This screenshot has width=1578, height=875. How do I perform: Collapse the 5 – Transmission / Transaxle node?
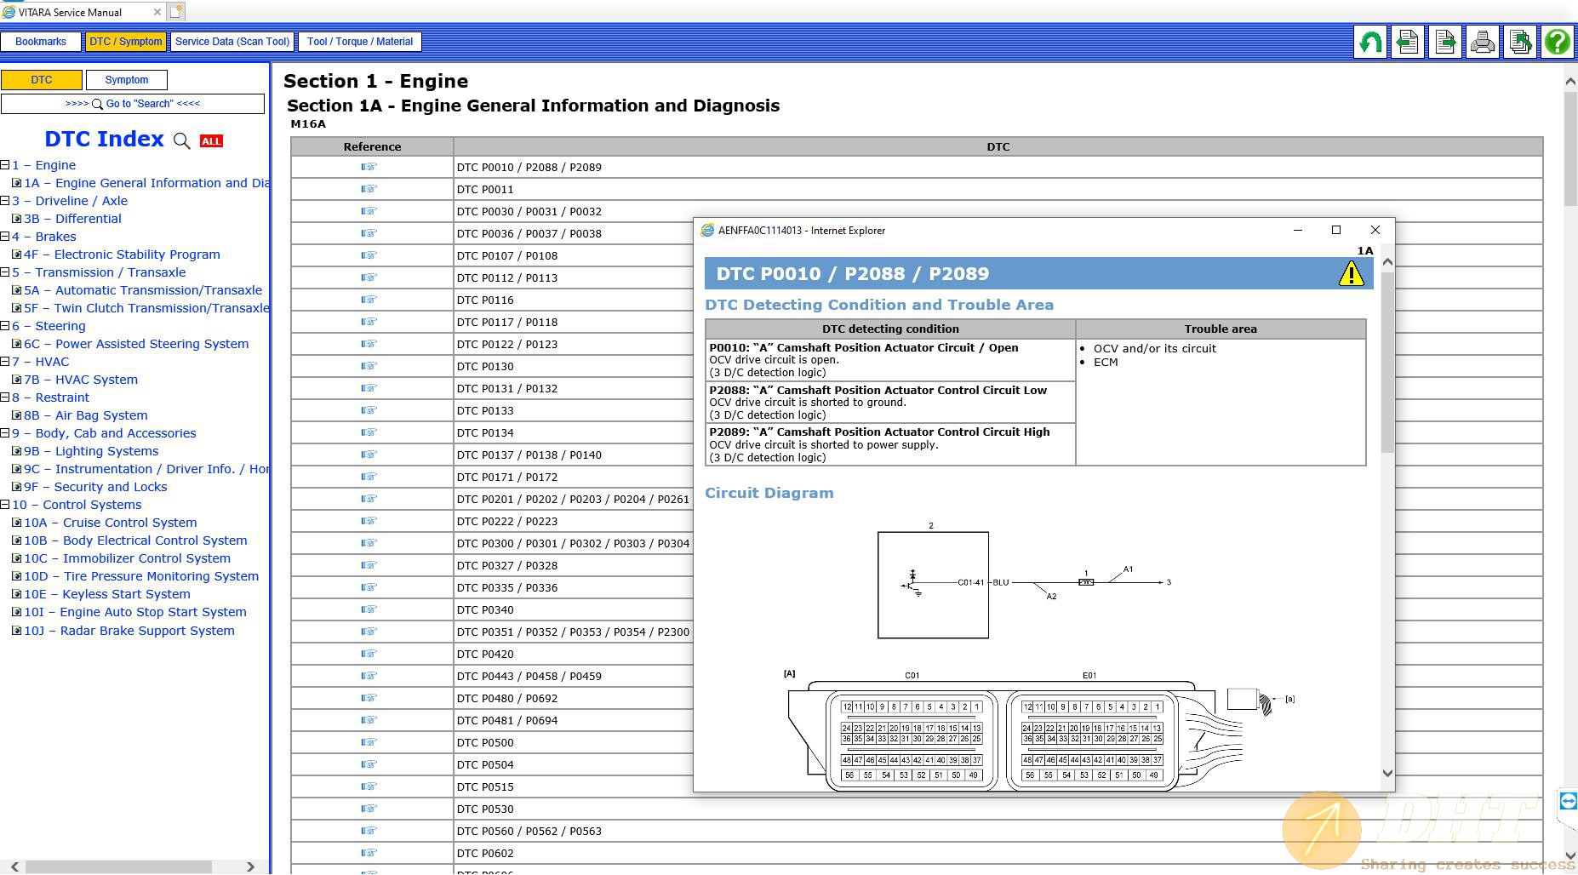[x=5, y=272]
